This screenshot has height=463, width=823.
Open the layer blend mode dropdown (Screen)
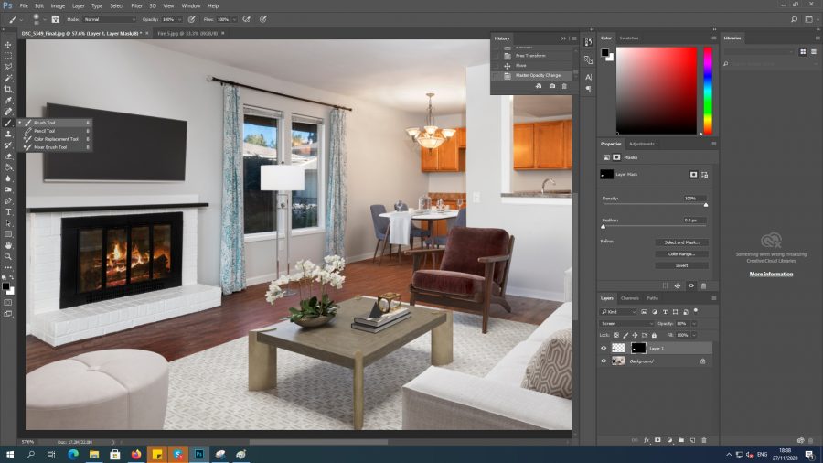[626, 323]
